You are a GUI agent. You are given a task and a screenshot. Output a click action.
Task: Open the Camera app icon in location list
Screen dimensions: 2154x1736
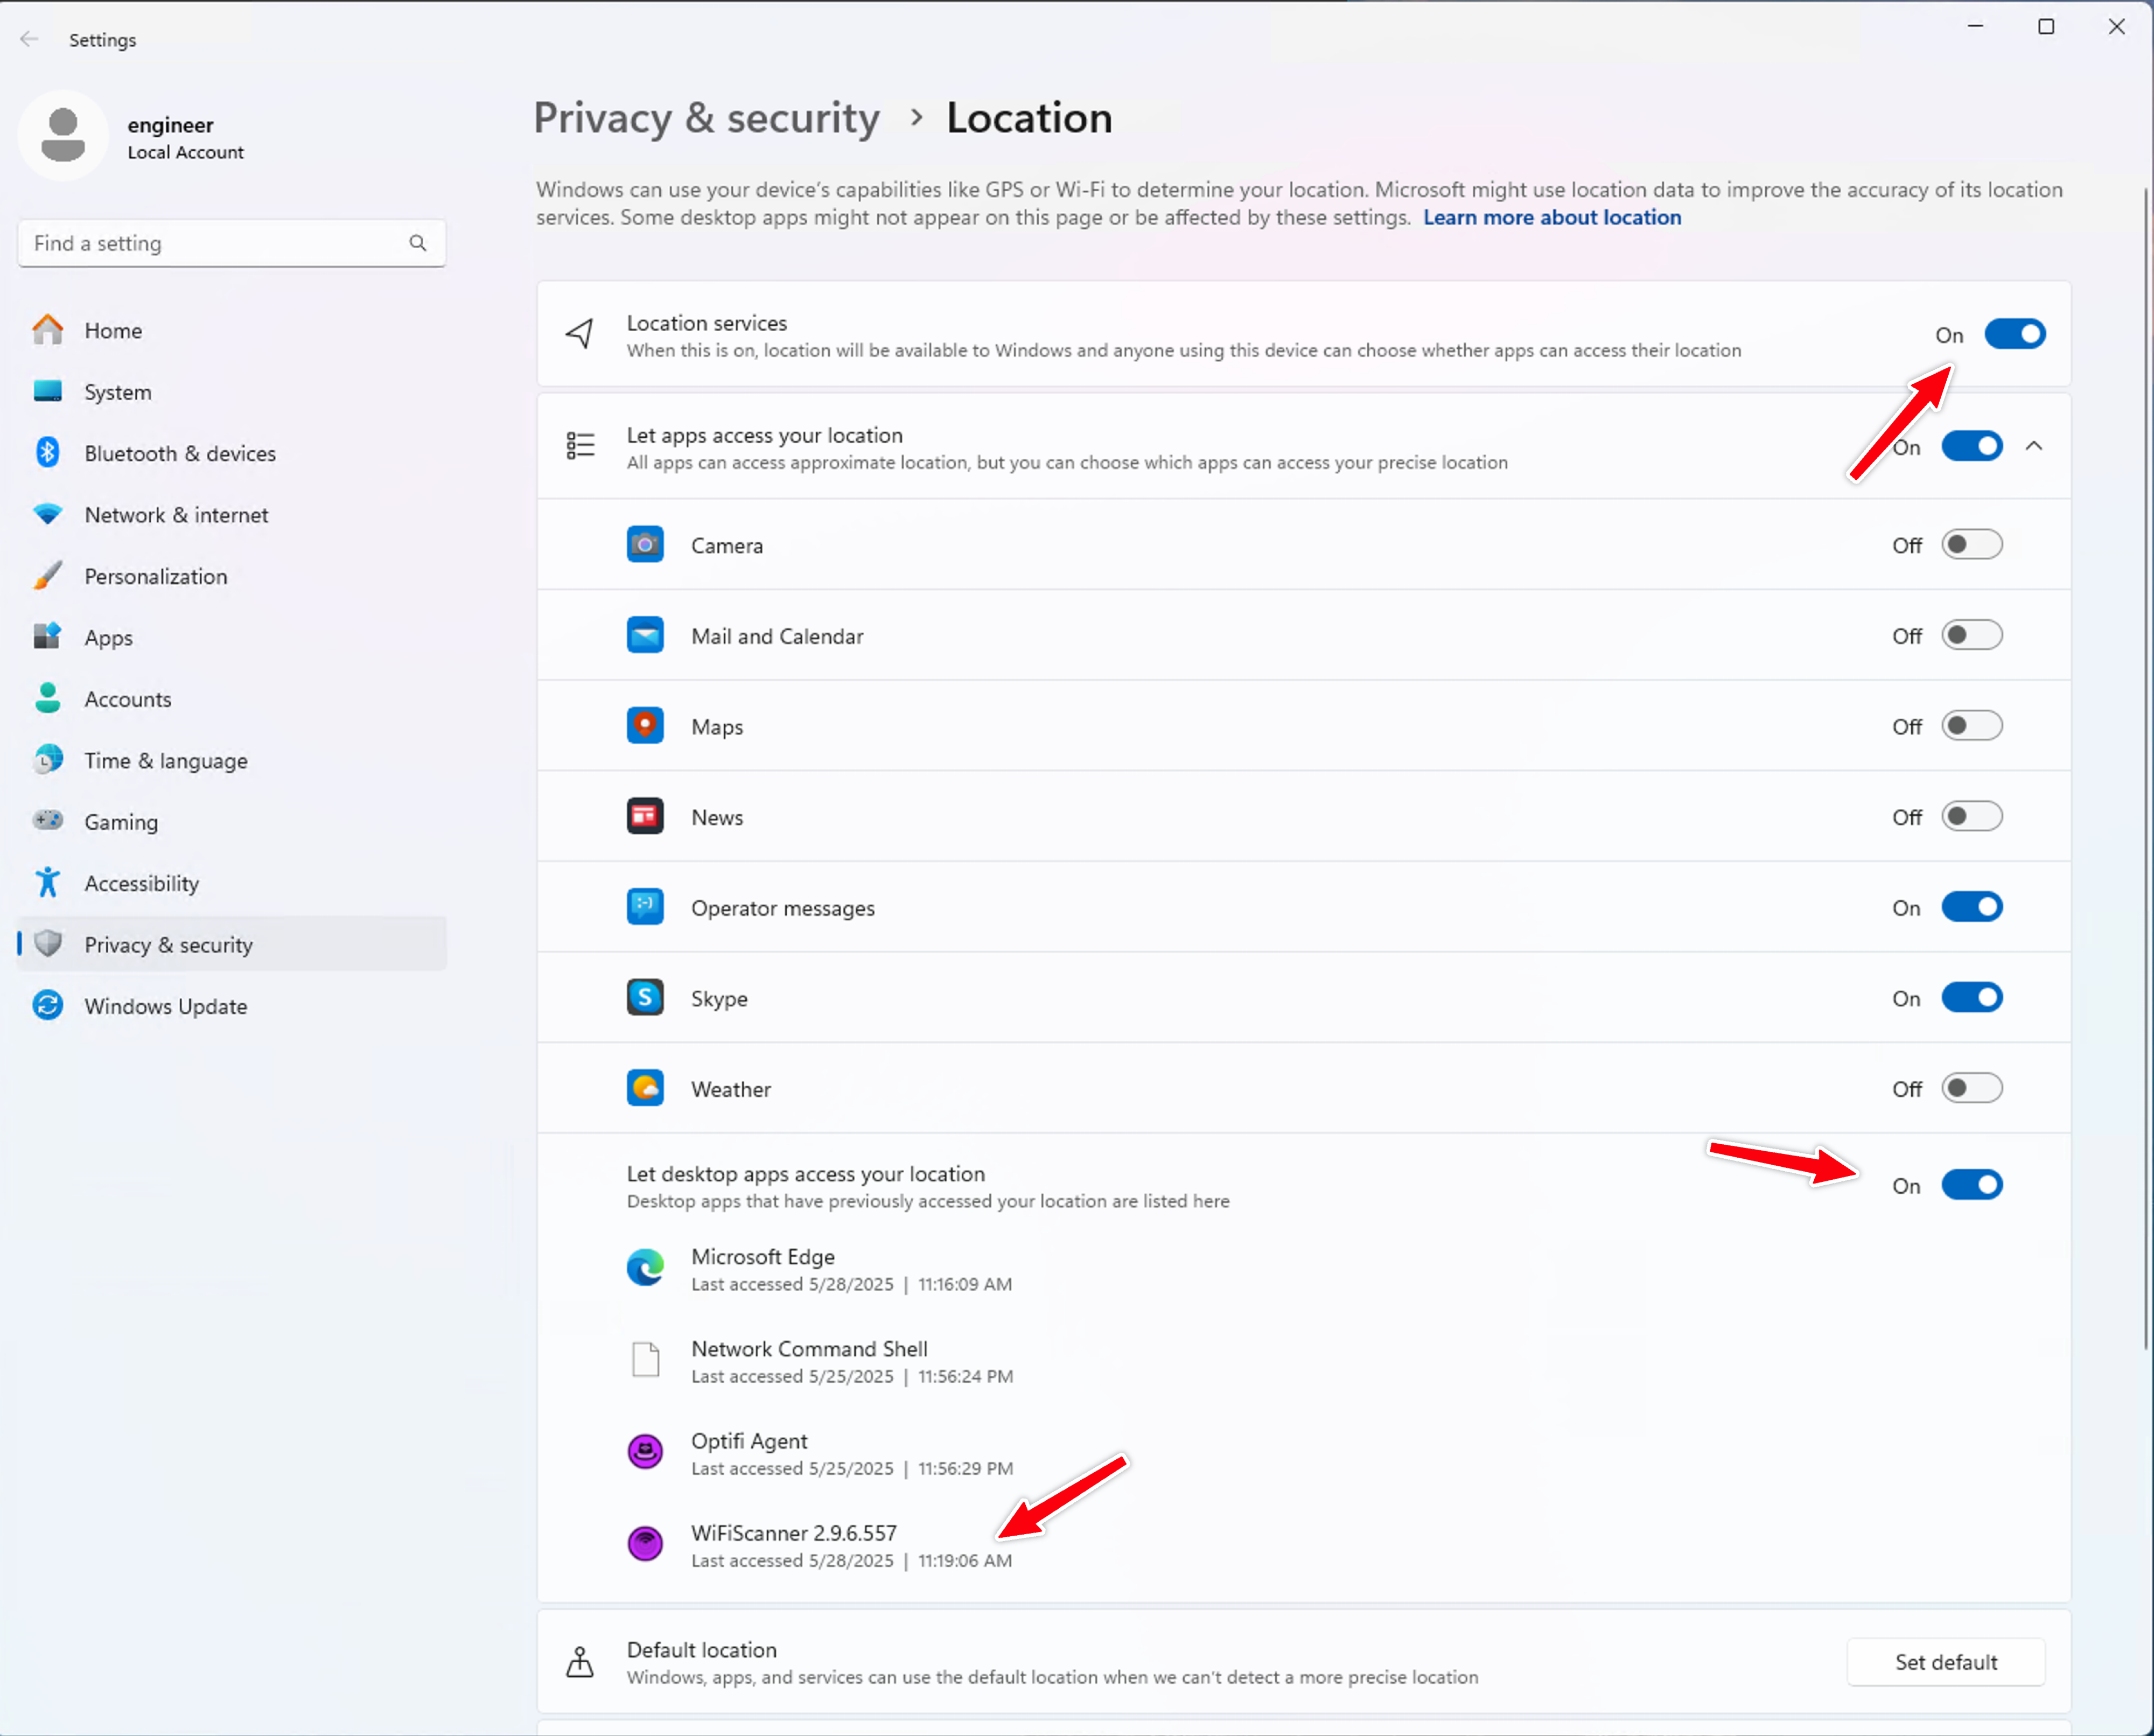(x=645, y=544)
